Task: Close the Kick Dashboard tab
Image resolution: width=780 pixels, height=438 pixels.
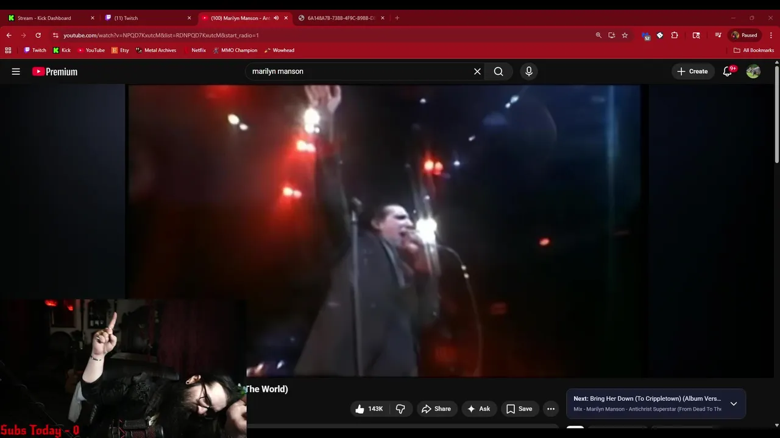Action: [93, 18]
